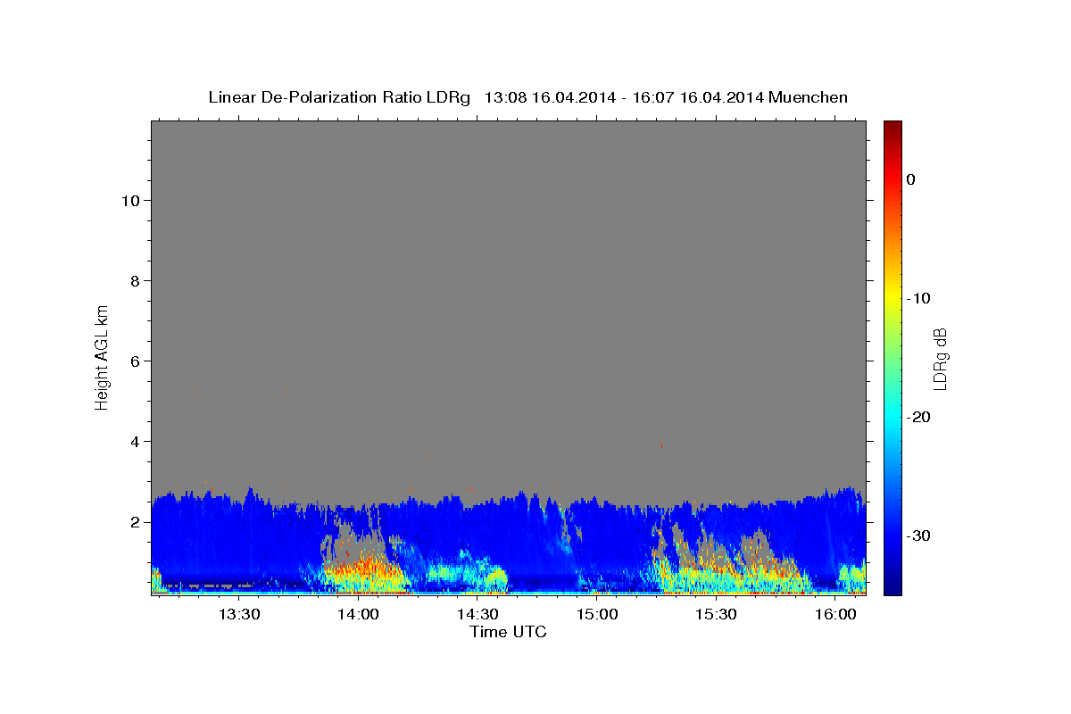Click the 15:00 time tick label
Image resolution: width=1071 pixels, height=714 pixels.
click(x=597, y=615)
